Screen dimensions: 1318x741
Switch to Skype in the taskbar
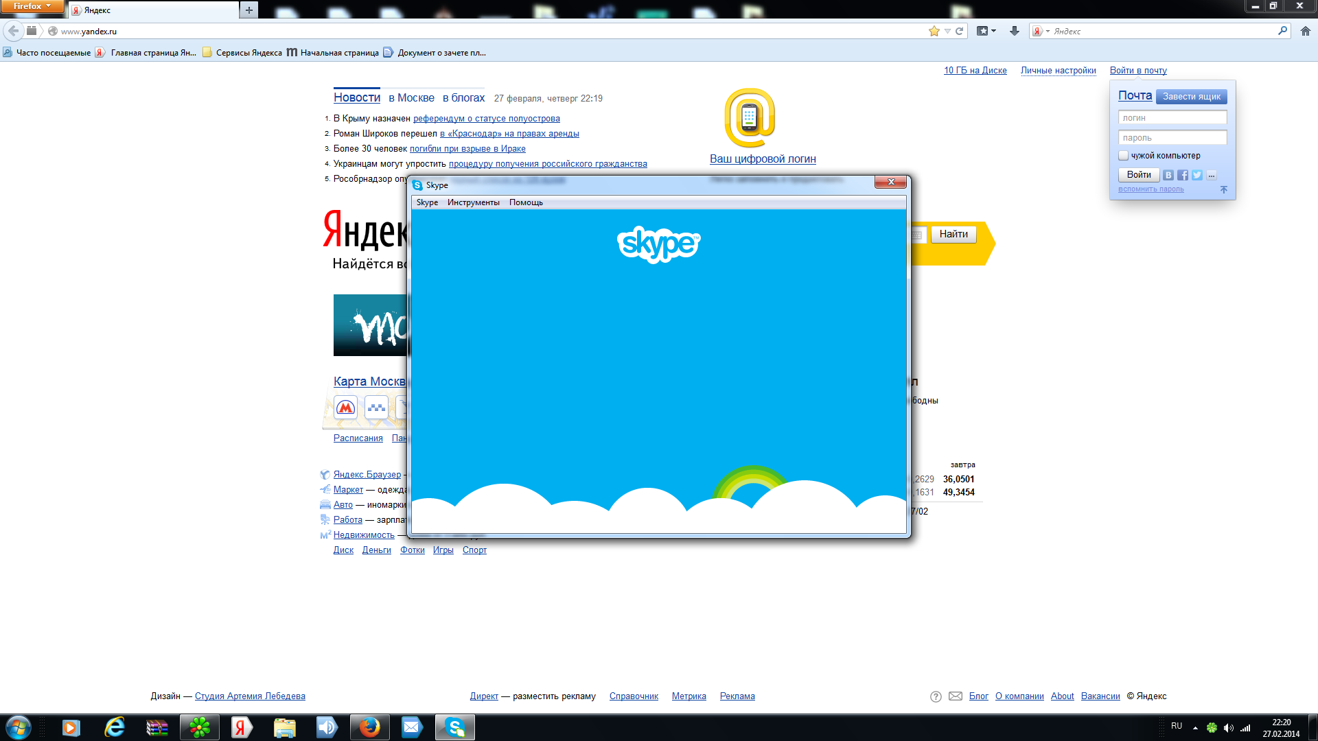click(x=455, y=727)
